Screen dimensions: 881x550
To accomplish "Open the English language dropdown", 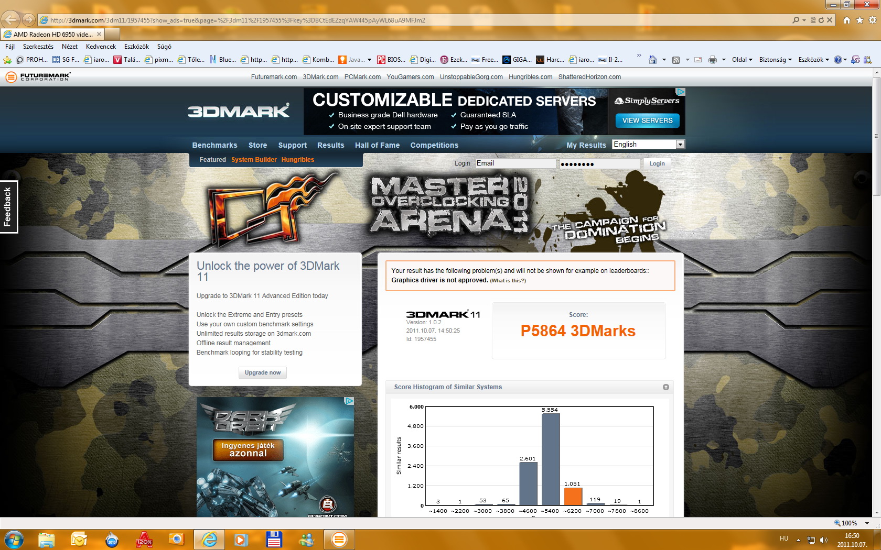I will coord(649,145).
